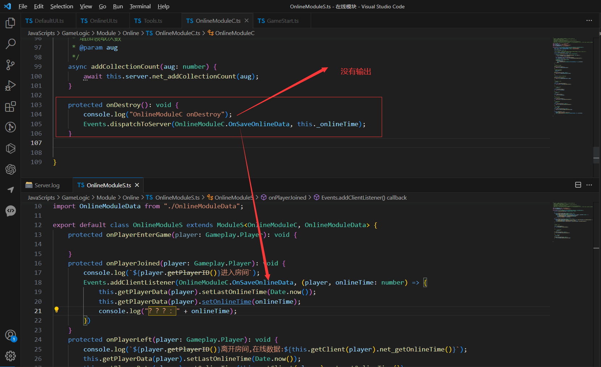Open the Help menu
Screen dimensions: 601x367
tap(164, 6)
